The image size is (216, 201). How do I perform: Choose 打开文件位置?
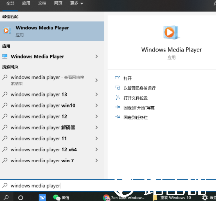tap(135, 98)
